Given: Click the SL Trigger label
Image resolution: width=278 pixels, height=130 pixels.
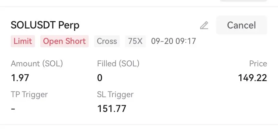Looking at the screenshot, I should coord(115,94).
